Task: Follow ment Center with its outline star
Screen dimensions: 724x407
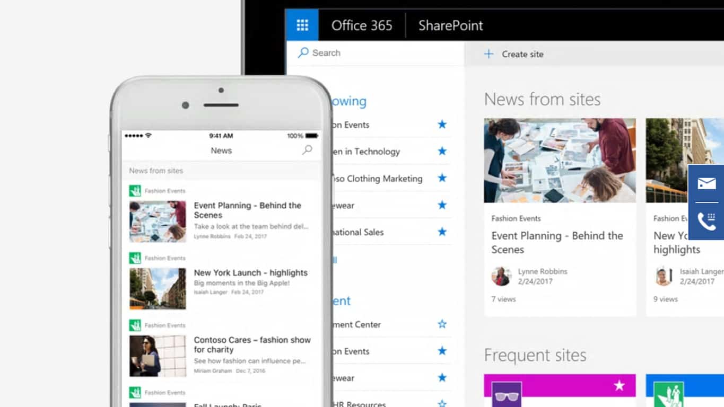Action: [x=442, y=324]
